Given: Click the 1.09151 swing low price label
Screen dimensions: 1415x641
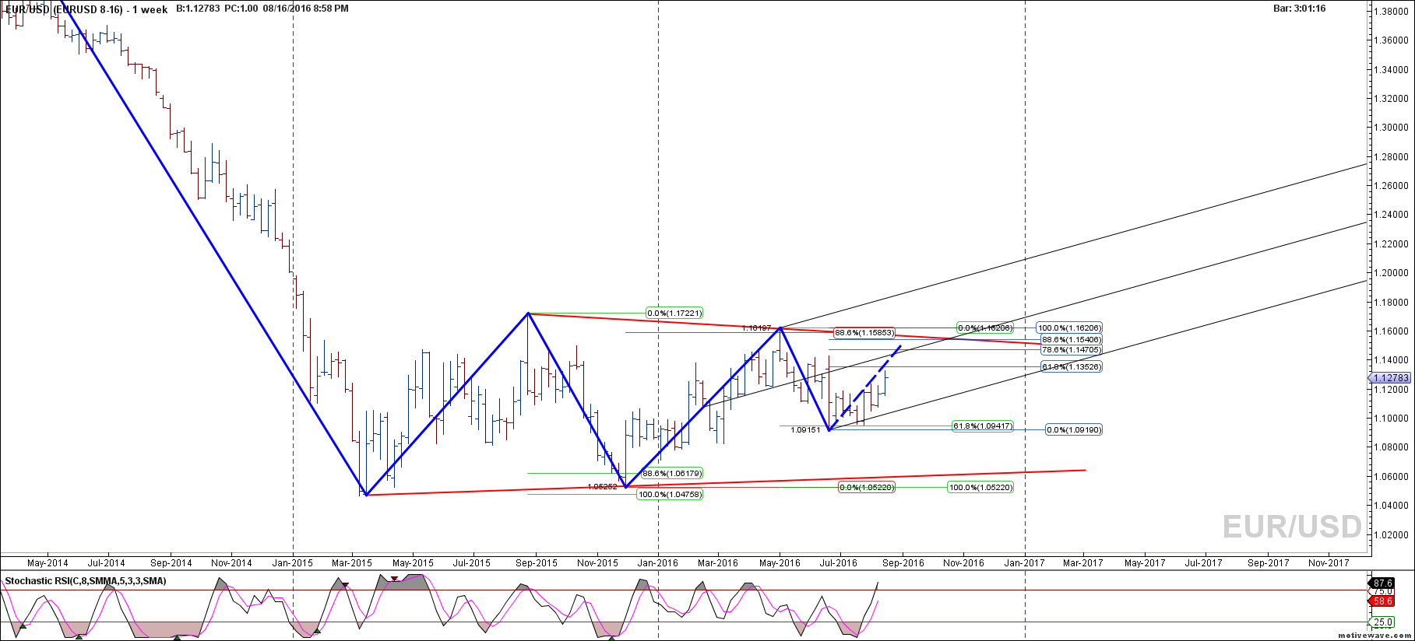Looking at the screenshot, I should tap(805, 429).
